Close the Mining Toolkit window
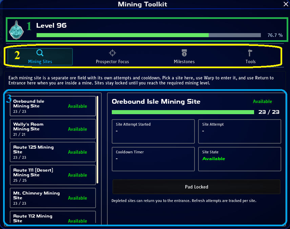 (x=286, y=4)
